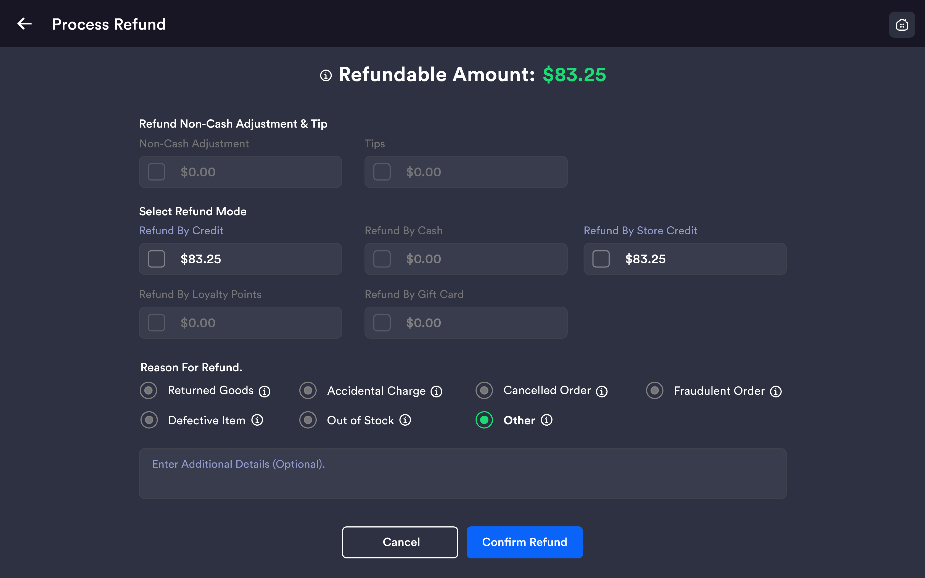
Task: Go back using the arrow icon
Action: (25, 24)
